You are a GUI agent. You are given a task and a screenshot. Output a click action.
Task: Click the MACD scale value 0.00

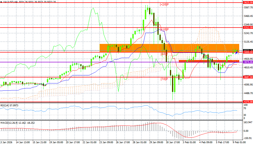(x=246, y=131)
